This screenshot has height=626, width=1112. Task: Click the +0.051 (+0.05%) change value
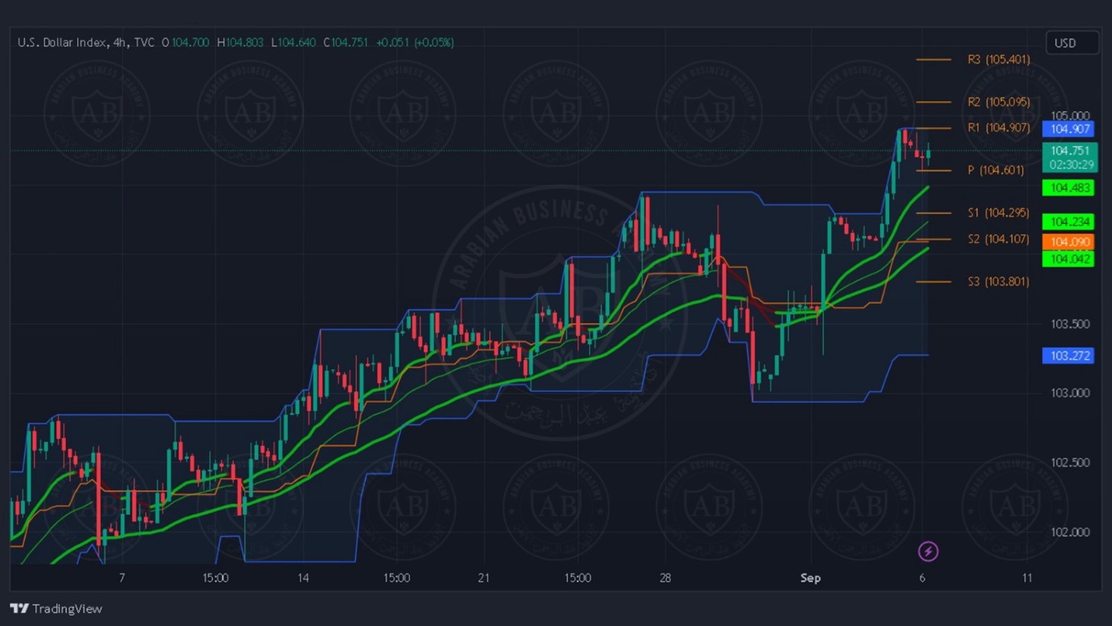414,42
